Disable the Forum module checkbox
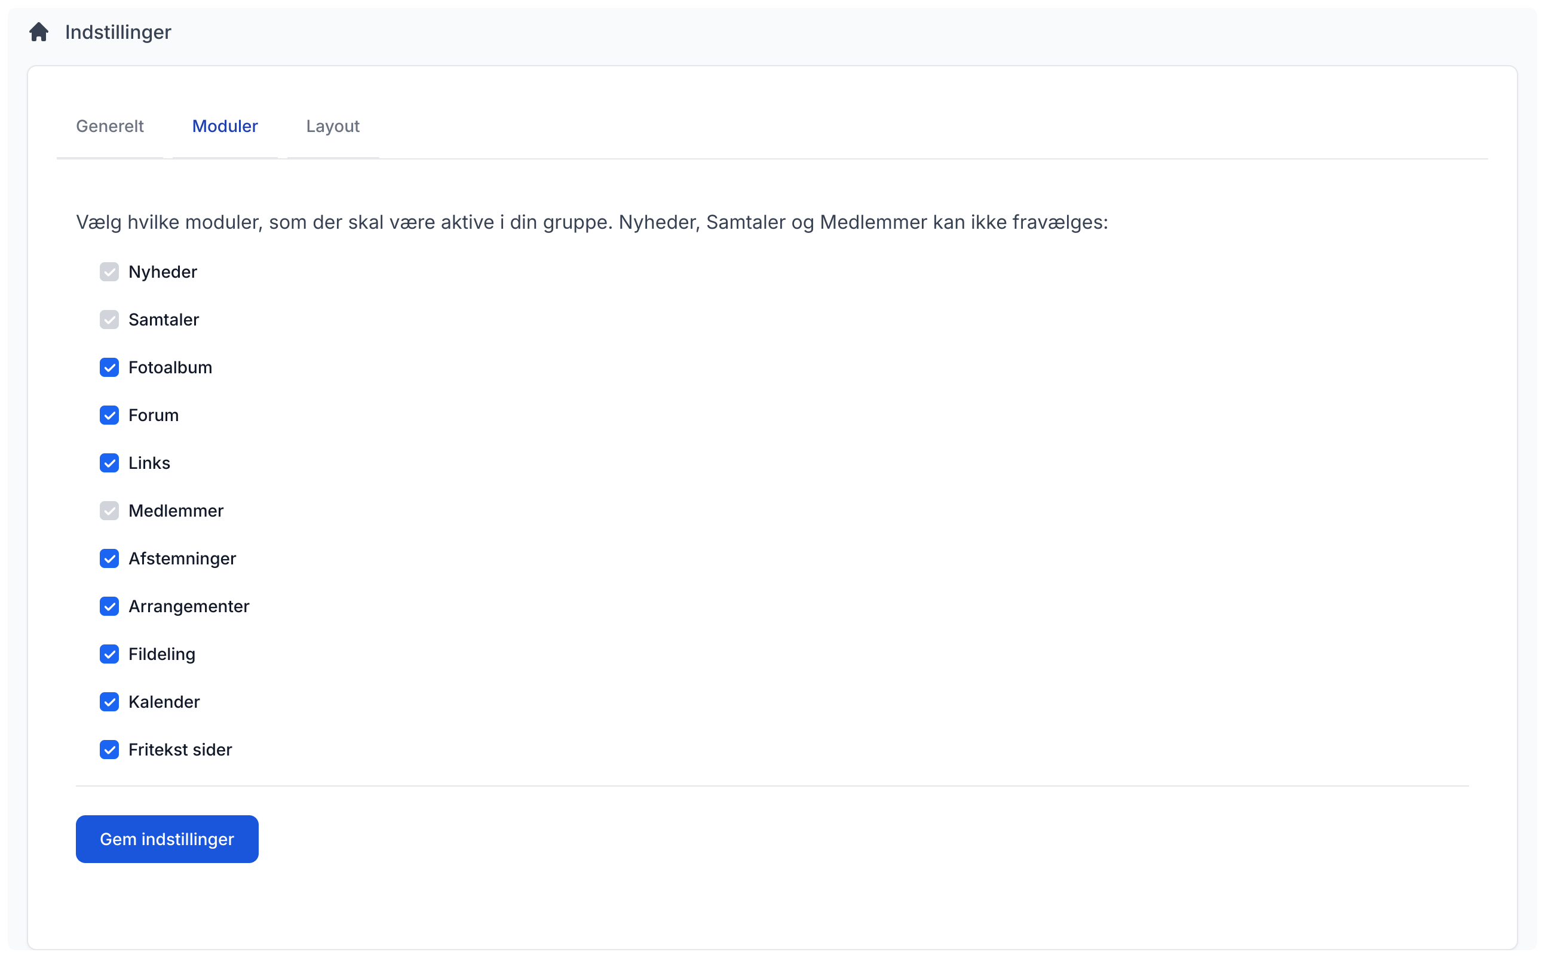This screenshot has width=1545, height=958. click(109, 415)
